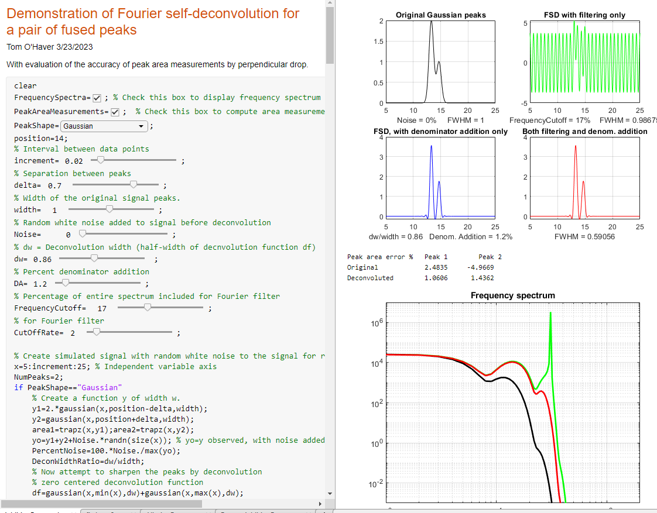Place the cursor in the position=14 code line
Viewport: 657px width, 513px height.
tap(41, 139)
